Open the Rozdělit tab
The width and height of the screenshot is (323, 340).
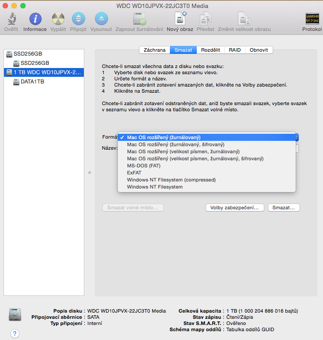(x=211, y=50)
